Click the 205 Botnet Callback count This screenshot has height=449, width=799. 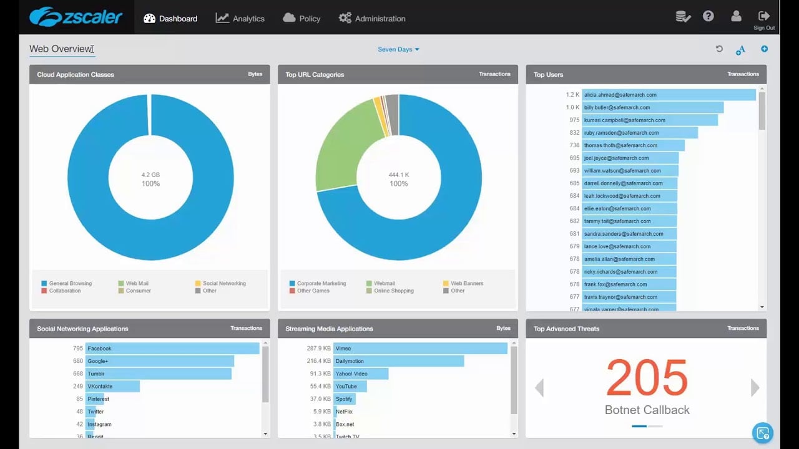coord(647,379)
